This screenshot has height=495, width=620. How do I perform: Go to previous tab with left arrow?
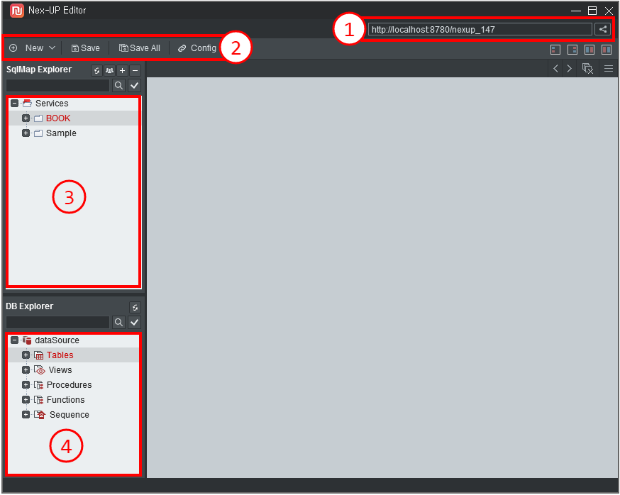555,68
